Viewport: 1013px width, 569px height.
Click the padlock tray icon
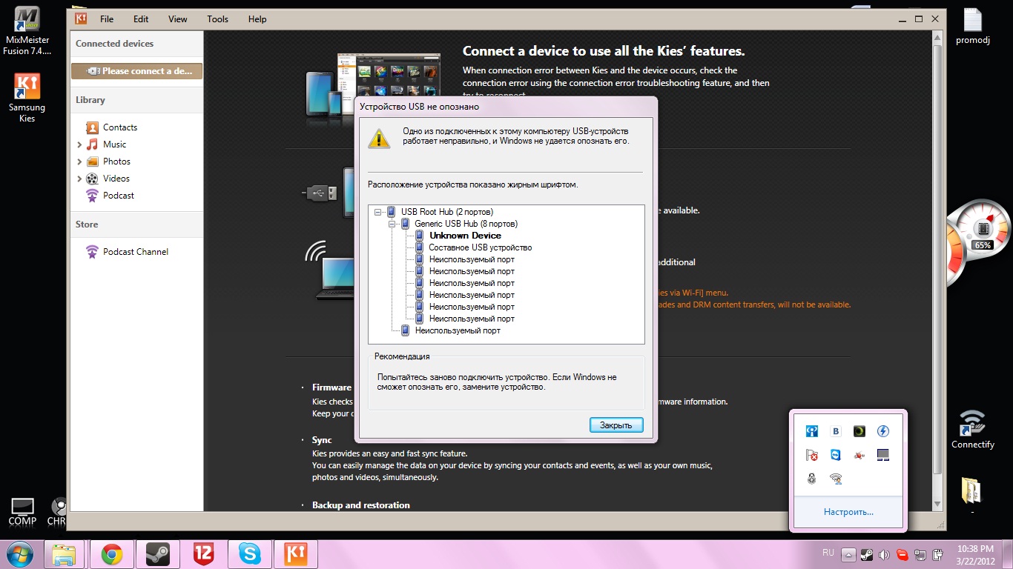[812, 479]
